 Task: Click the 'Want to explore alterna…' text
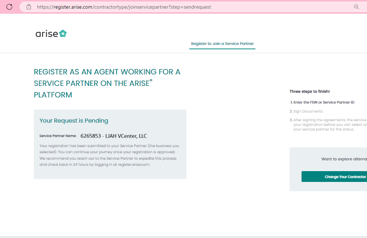(344, 159)
